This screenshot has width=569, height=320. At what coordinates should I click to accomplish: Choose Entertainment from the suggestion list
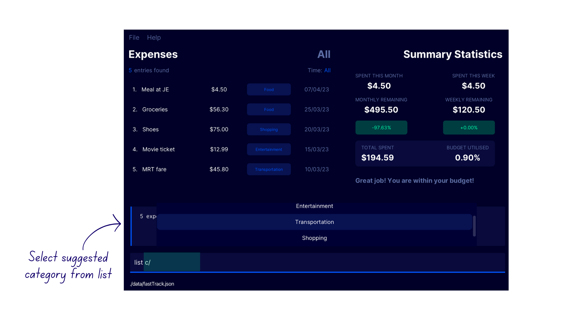[x=314, y=206]
